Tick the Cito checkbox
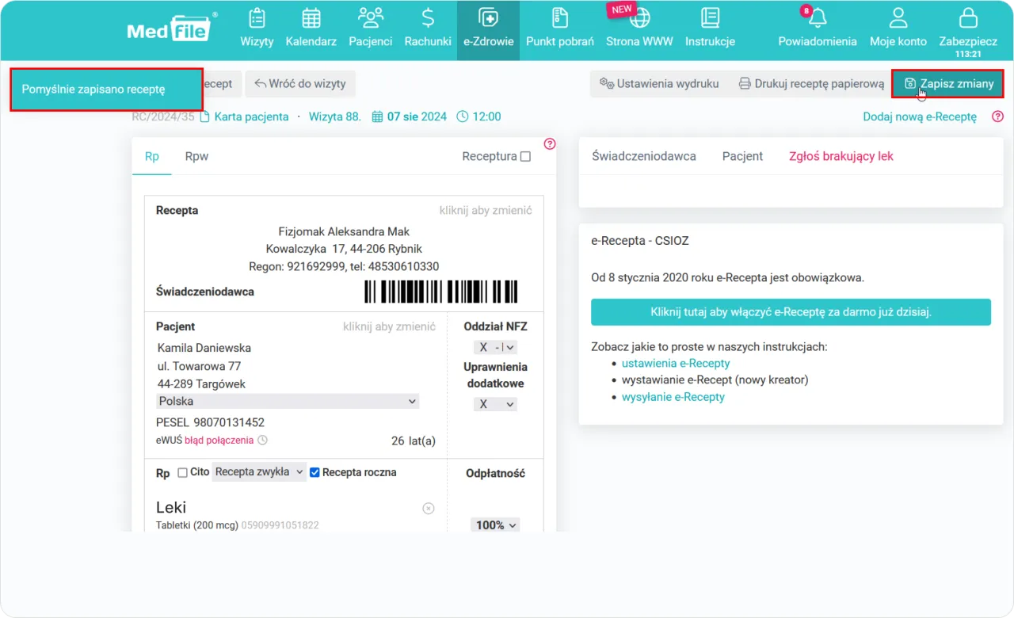This screenshot has height=618, width=1014. [x=183, y=472]
